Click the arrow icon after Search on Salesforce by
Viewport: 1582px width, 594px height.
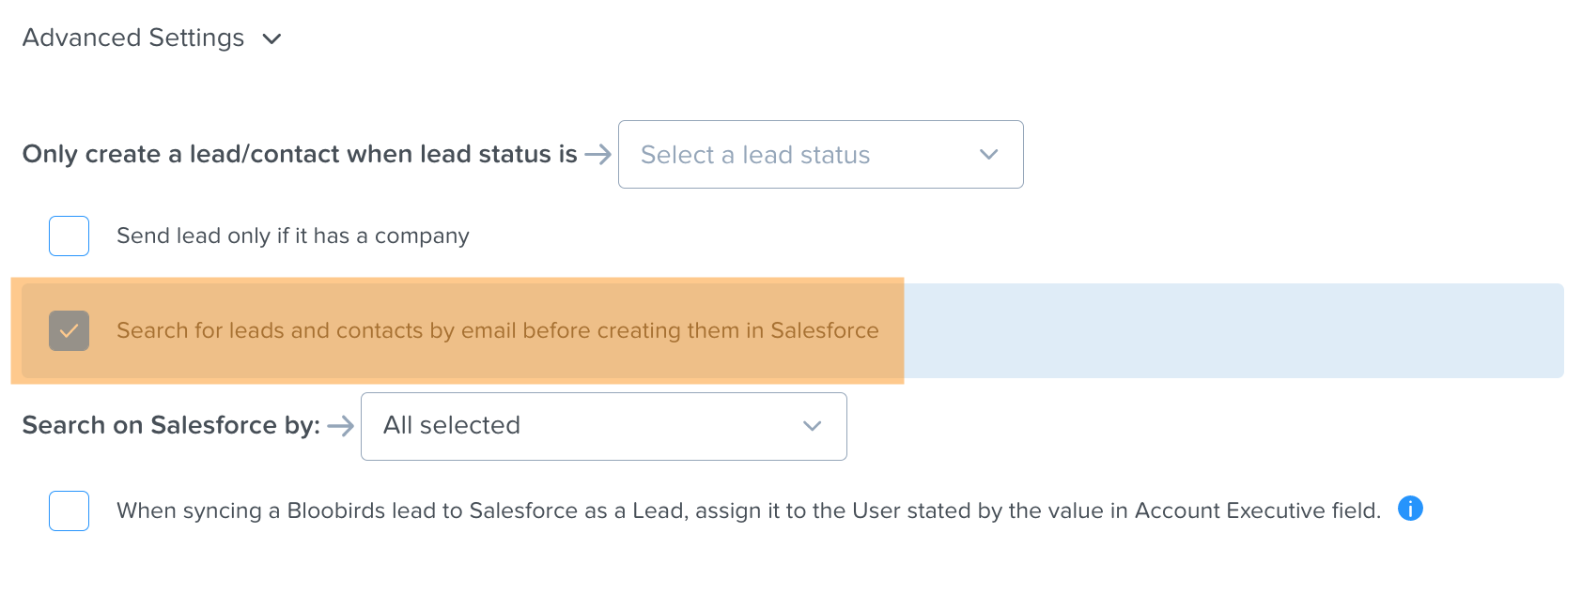[340, 426]
